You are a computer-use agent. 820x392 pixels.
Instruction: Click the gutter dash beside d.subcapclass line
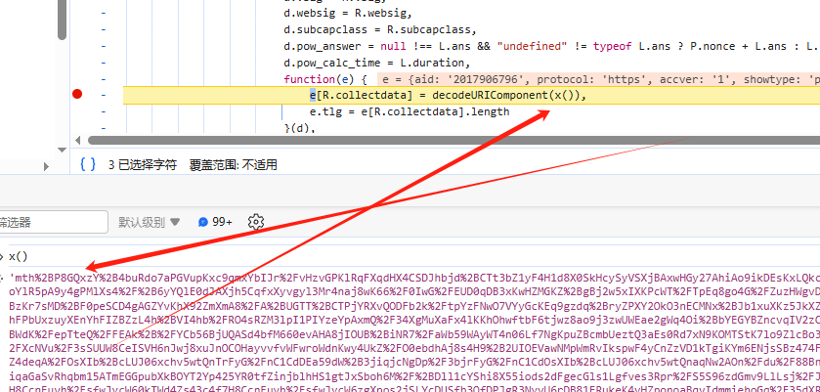tap(104, 29)
